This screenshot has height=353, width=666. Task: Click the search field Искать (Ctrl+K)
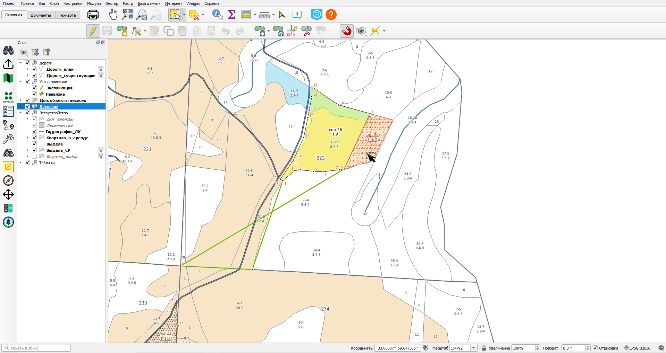(x=36, y=348)
